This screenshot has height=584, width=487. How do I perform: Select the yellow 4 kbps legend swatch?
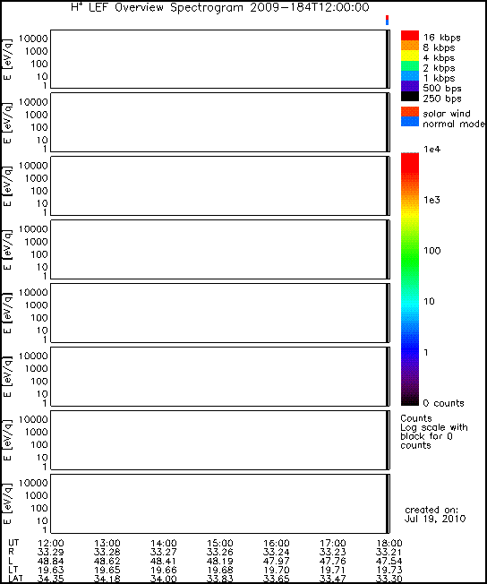409,56
